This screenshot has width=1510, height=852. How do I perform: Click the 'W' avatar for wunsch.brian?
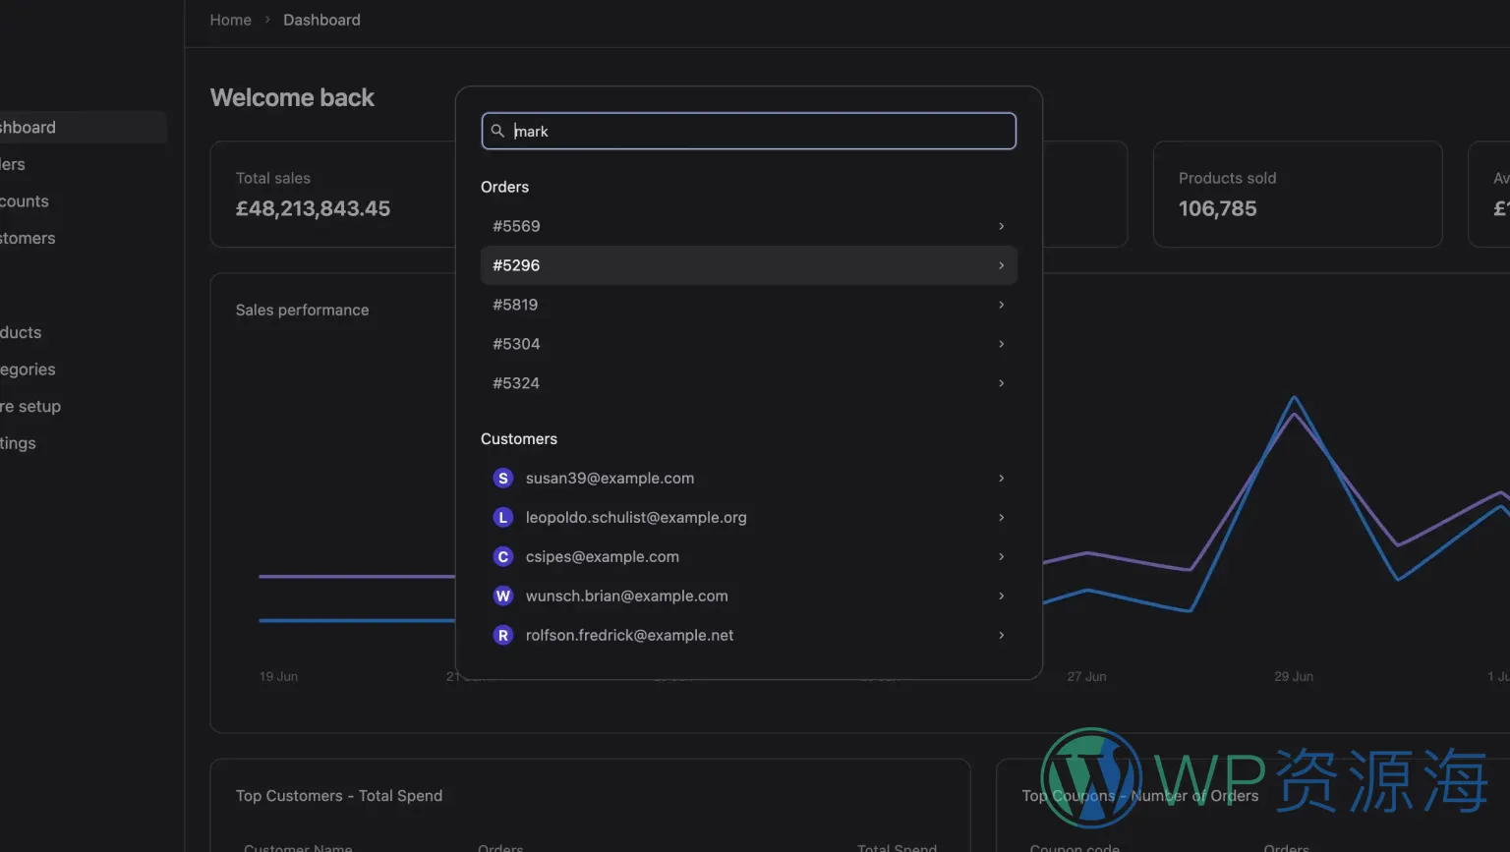coord(503,596)
